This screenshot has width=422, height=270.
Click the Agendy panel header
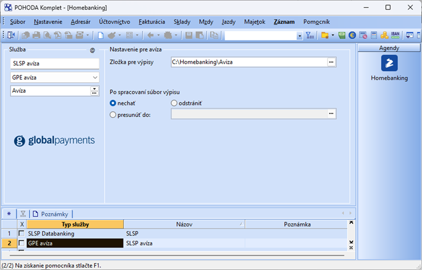click(389, 48)
